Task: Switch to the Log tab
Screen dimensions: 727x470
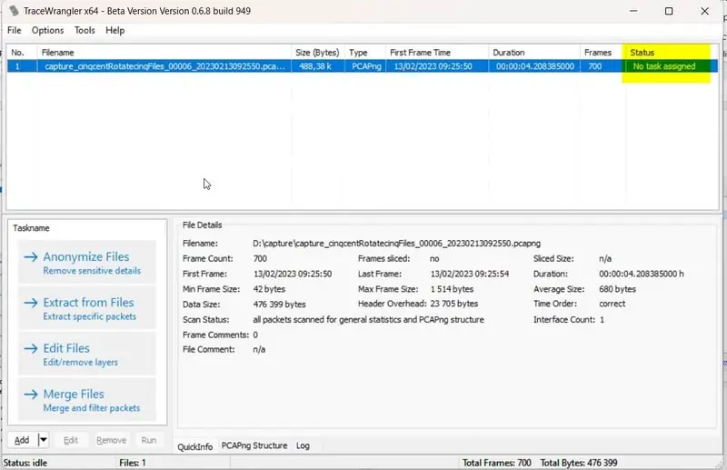Action: [303, 445]
